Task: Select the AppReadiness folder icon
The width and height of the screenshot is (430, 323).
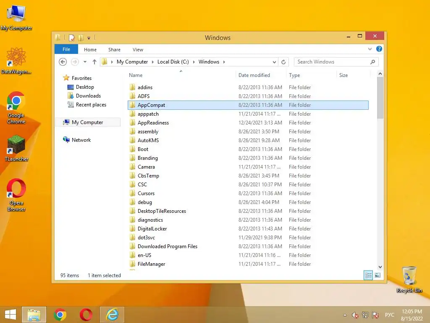Action: (132, 122)
